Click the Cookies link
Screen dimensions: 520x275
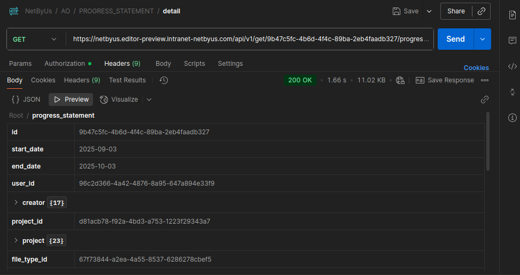coord(476,68)
